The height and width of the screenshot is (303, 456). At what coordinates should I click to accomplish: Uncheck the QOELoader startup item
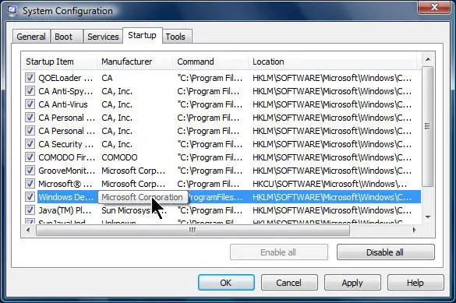coord(30,78)
